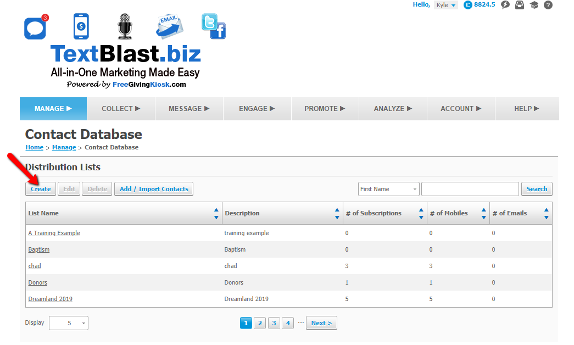Click the Edit button
574x345 pixels.
pos(69,189)
